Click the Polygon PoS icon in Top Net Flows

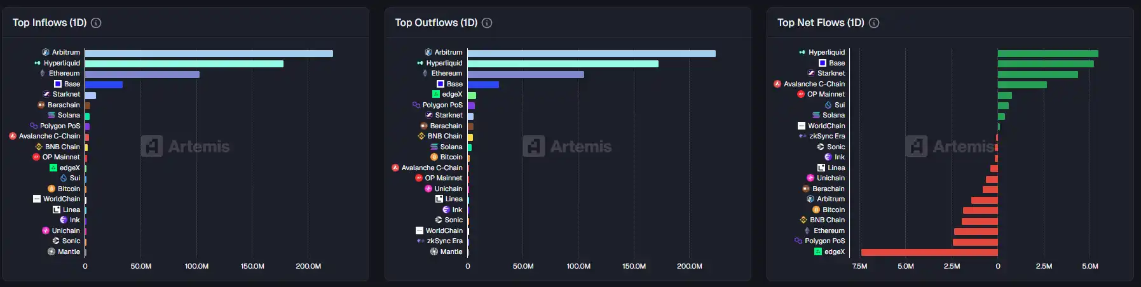pos(798,241)
